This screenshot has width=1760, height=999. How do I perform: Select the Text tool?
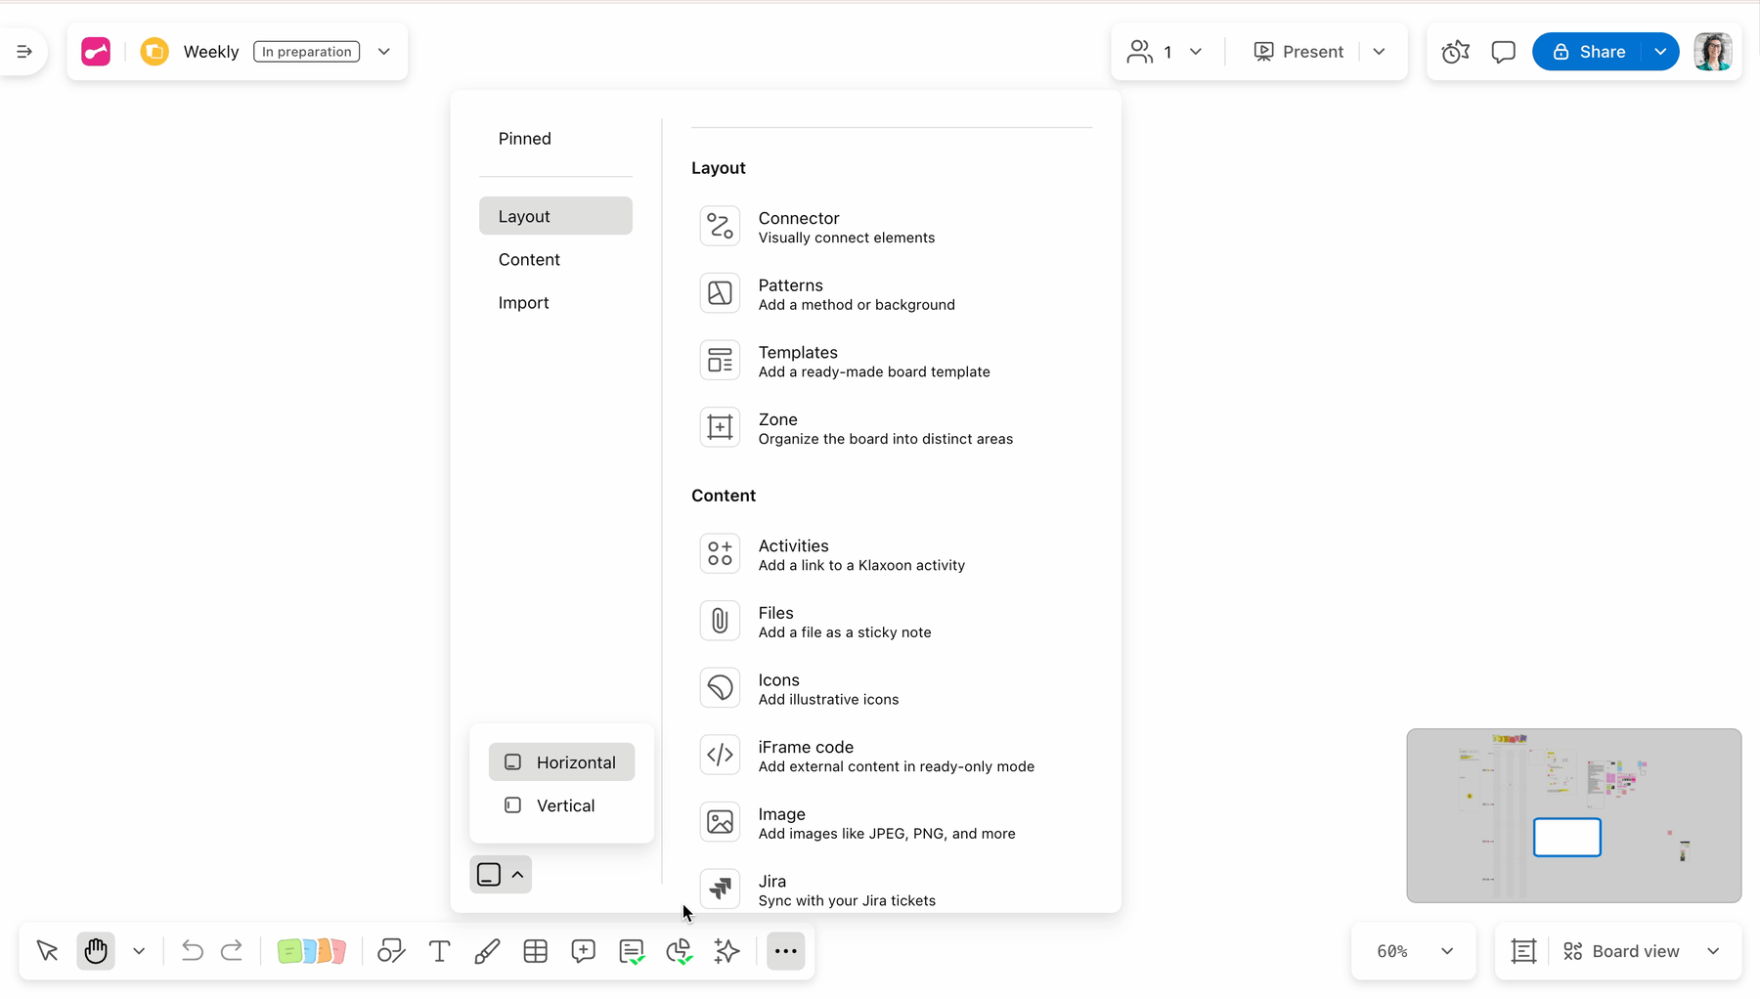point(439,951)
